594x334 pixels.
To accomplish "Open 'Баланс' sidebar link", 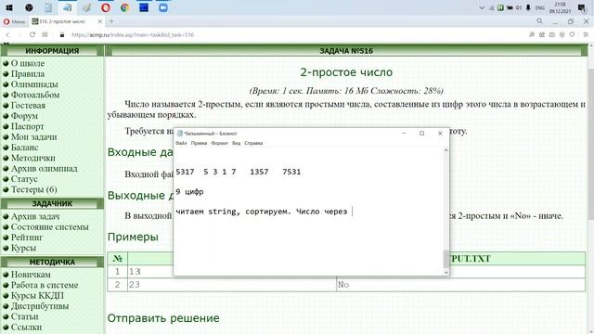I will click(25, 148).
